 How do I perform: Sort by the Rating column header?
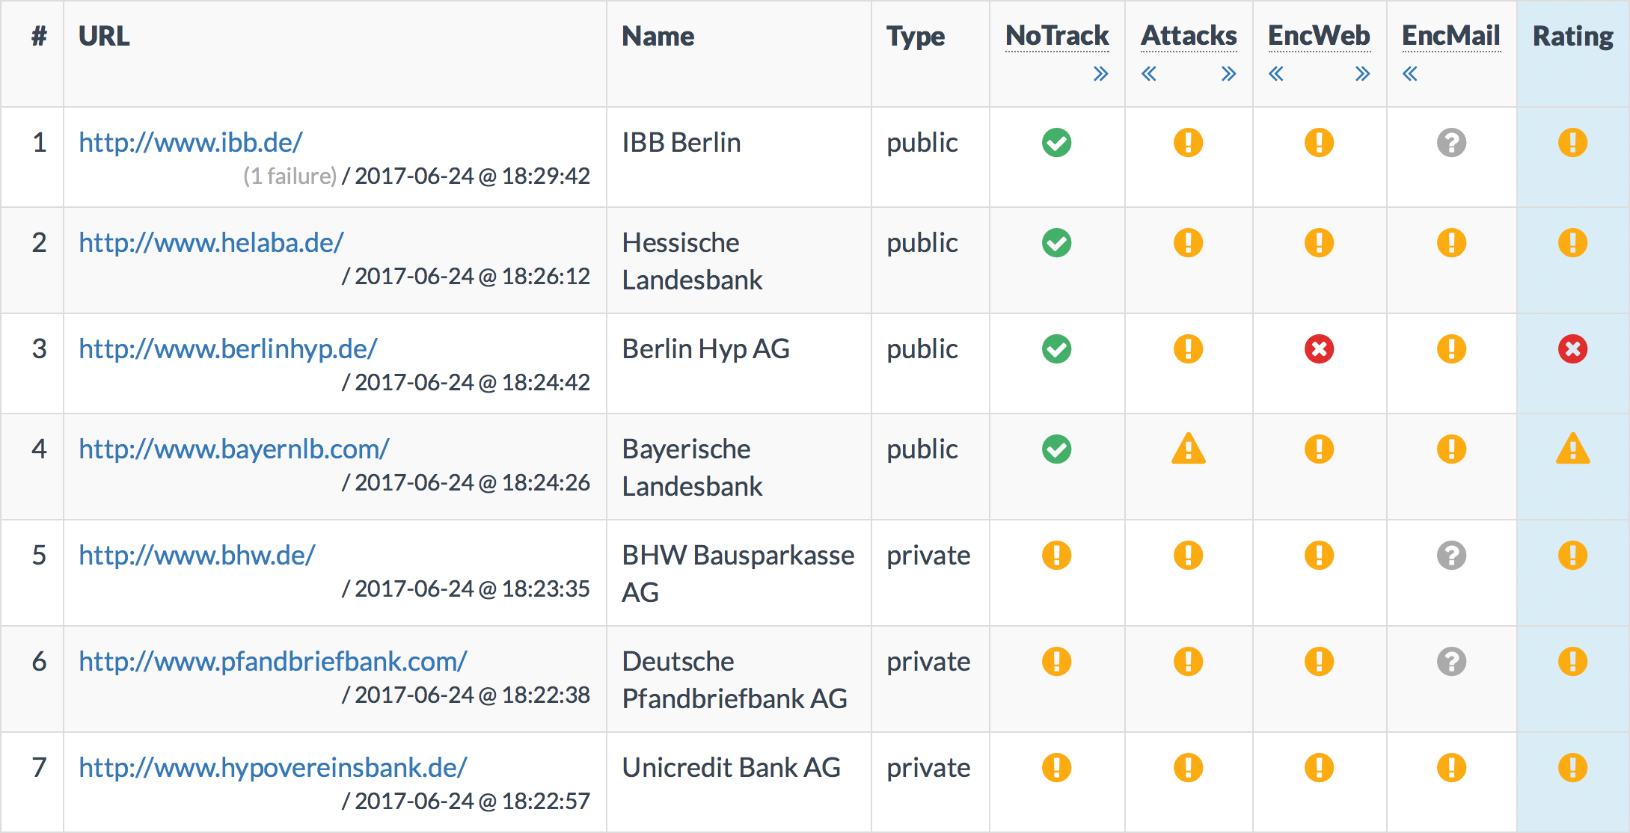tap(1572, 36)
